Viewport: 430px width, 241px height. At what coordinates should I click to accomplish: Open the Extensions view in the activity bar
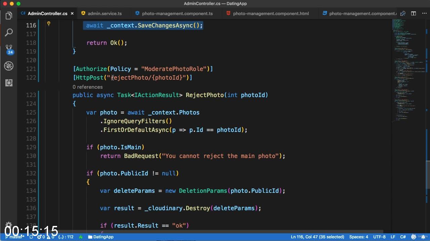[x=9, y=83]
